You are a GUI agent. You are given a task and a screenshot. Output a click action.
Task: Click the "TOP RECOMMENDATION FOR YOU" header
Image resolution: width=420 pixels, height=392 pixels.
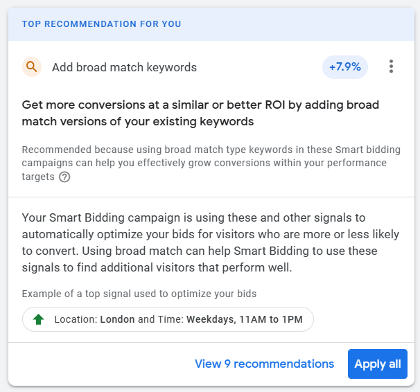(x=102, y=24)
